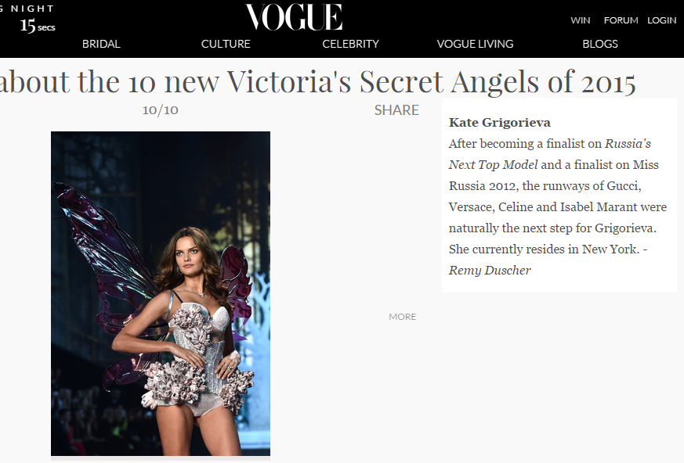Click the VOGUE logo to go home

(x=294, y=17)
